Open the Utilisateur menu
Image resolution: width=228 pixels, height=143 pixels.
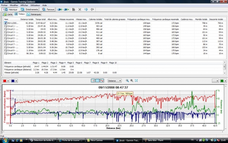(x=35, y=5)
